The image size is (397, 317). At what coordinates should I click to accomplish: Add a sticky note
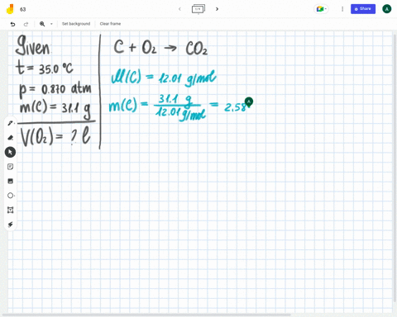(11, 167)
